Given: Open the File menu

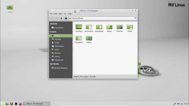Looking at the screenshot, I should (51, 14).
